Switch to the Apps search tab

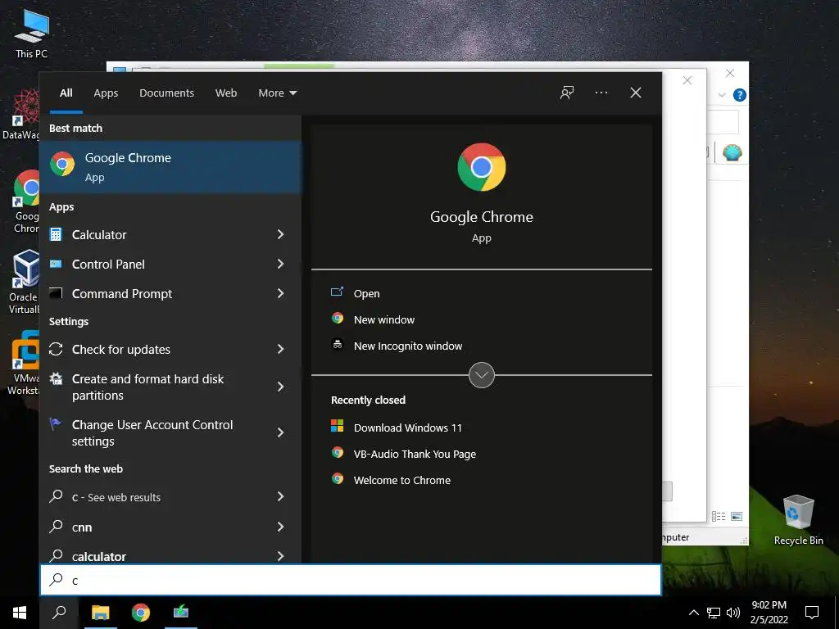tap(106, 93)
